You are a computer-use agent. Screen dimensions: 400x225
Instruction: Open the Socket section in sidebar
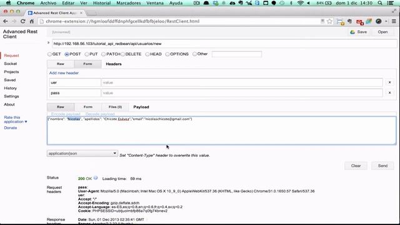pyautogui.click(x=11, y=64)
